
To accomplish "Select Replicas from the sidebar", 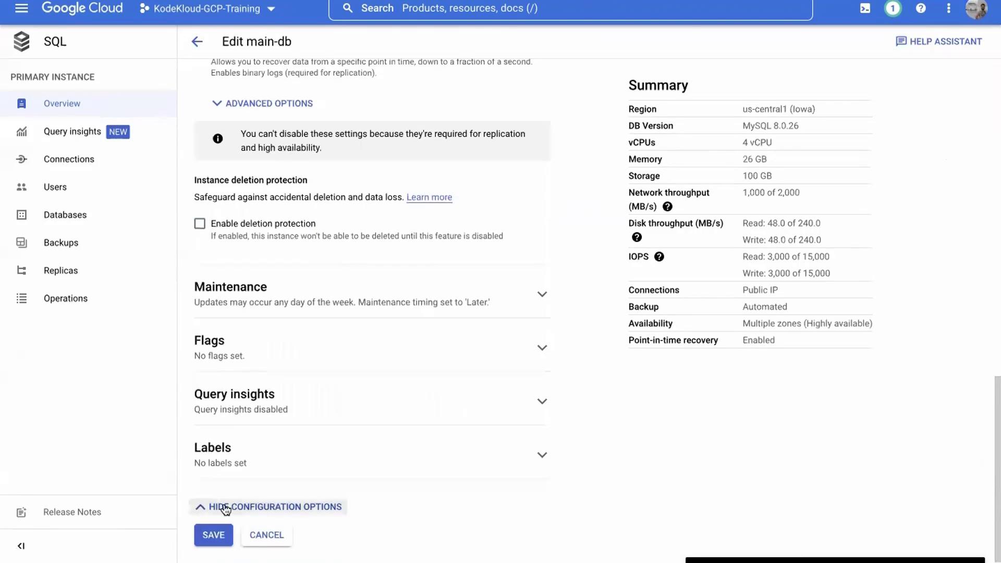I will (x=60, y=271).
